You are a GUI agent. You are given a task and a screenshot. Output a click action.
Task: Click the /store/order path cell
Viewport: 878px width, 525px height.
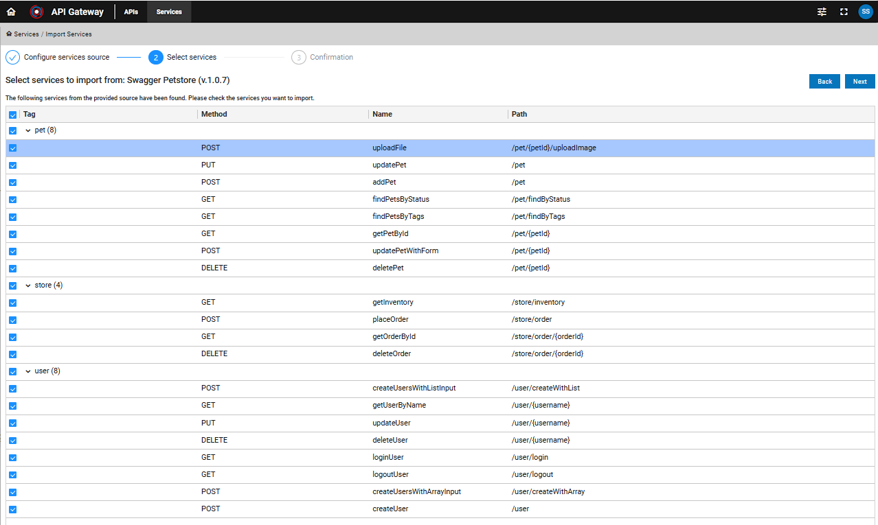[x=532, y=319]
